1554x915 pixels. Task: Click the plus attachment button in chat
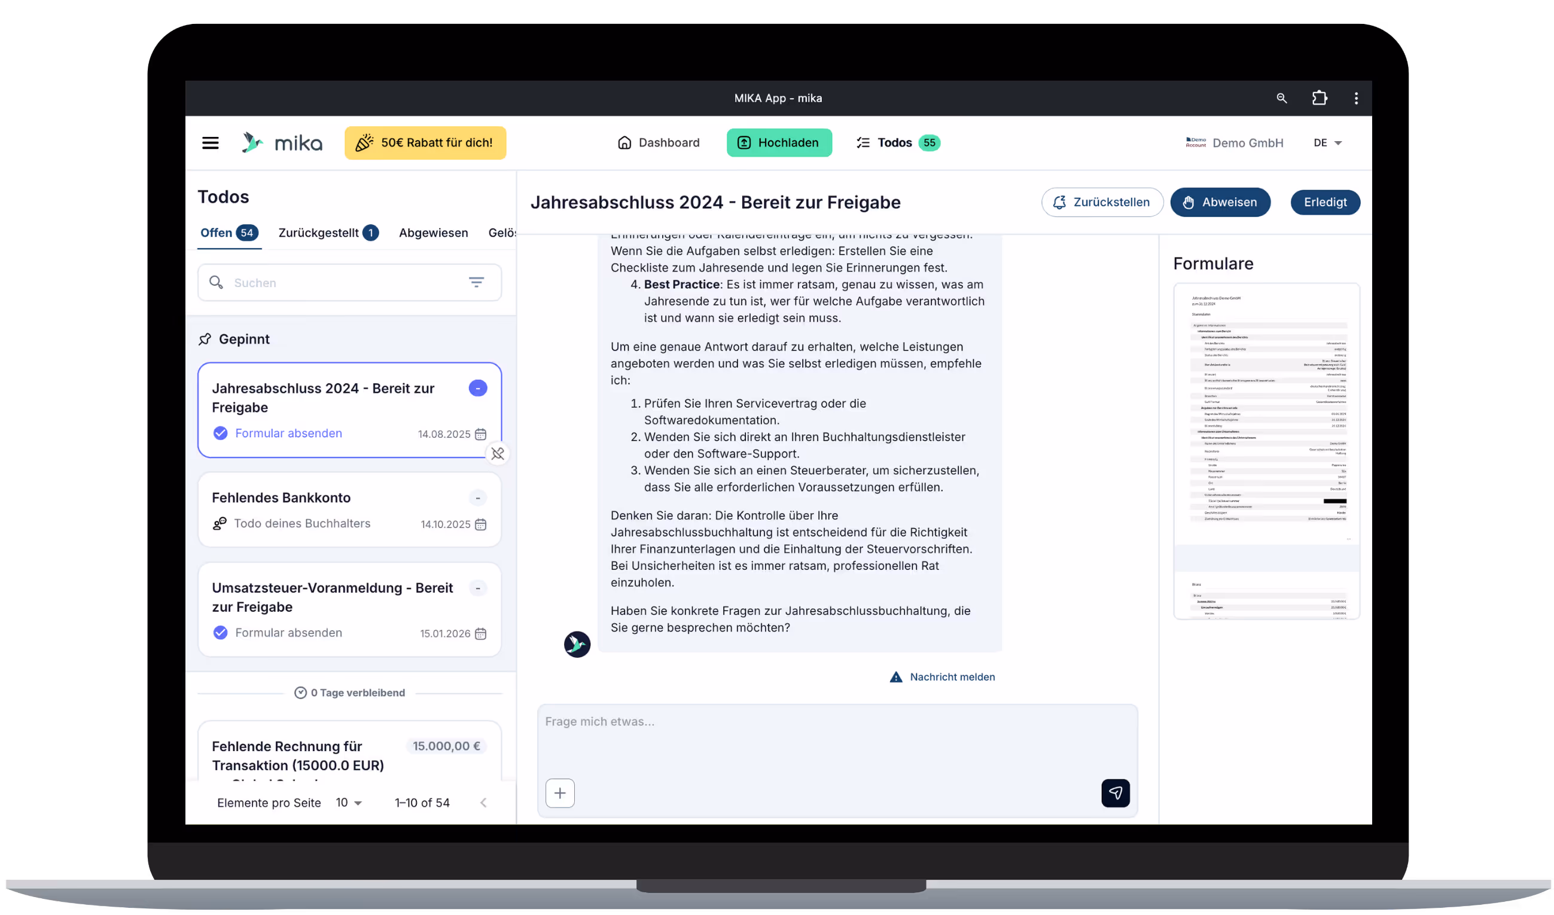coord(560,793)
